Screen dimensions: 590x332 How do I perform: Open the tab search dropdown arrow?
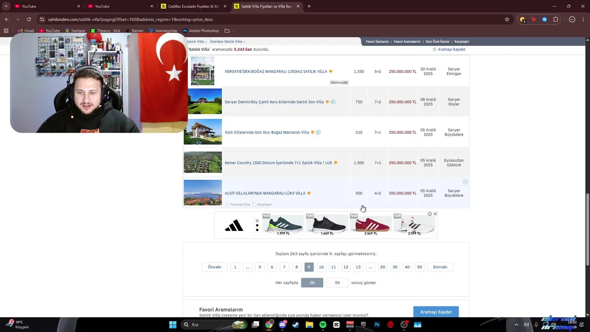[6, 6]
